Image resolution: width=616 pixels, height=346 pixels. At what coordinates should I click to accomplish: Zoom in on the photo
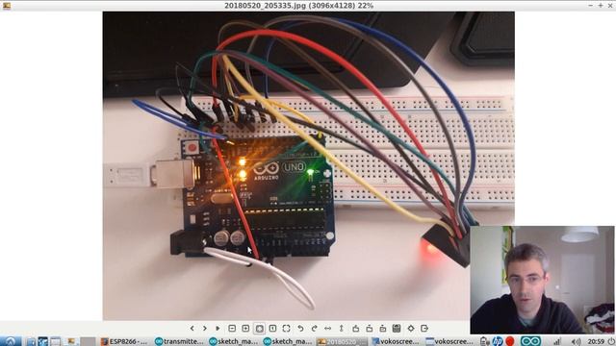pos(245,329)
